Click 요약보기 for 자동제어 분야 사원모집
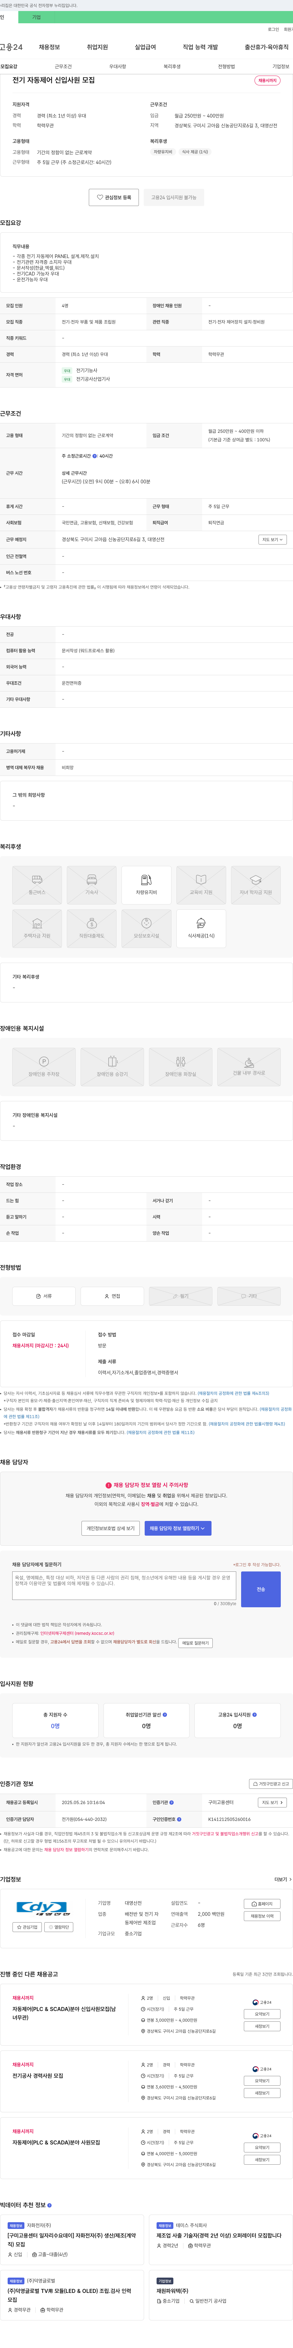Viewport: 293px width, 2348px height. [262, 2148]
